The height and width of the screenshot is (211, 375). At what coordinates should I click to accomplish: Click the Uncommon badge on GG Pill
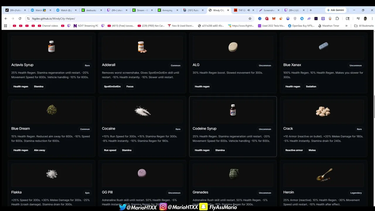[x=174, y=193]
